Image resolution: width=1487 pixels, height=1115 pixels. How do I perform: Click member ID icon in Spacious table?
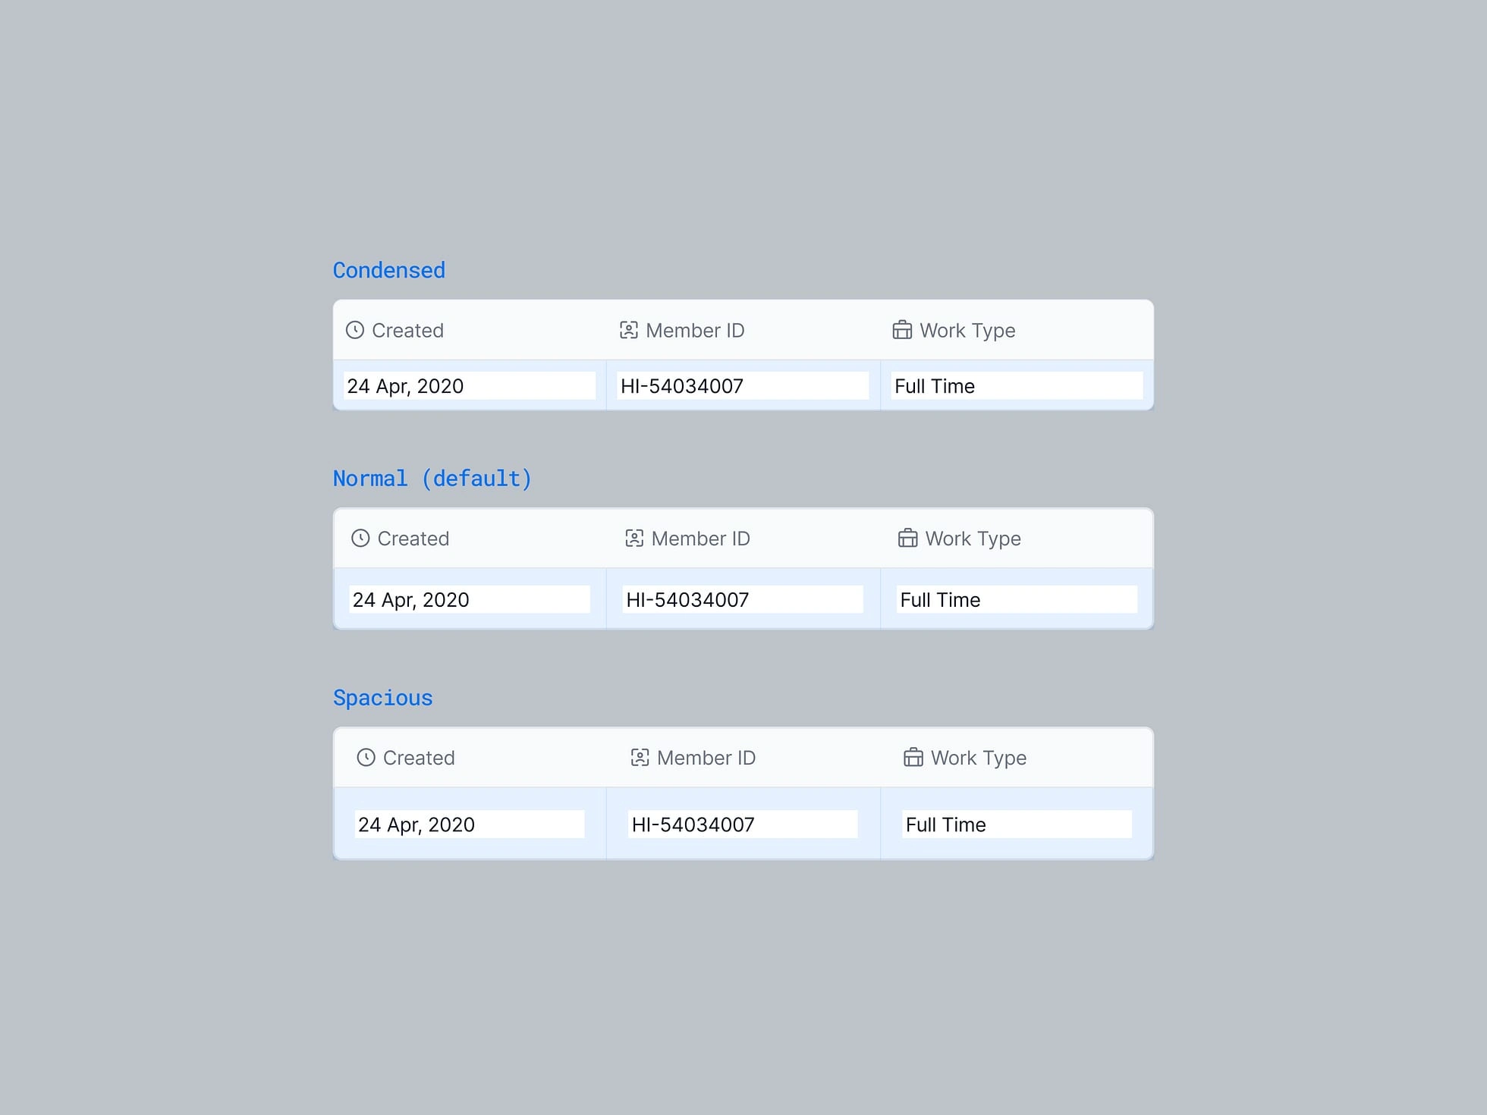(x=640, y=757)
